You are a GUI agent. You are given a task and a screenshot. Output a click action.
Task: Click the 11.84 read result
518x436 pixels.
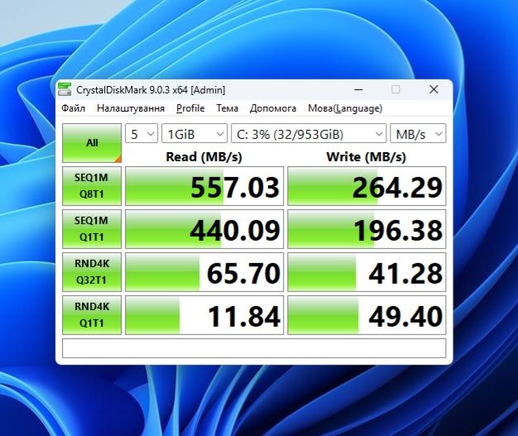(204, 315)
